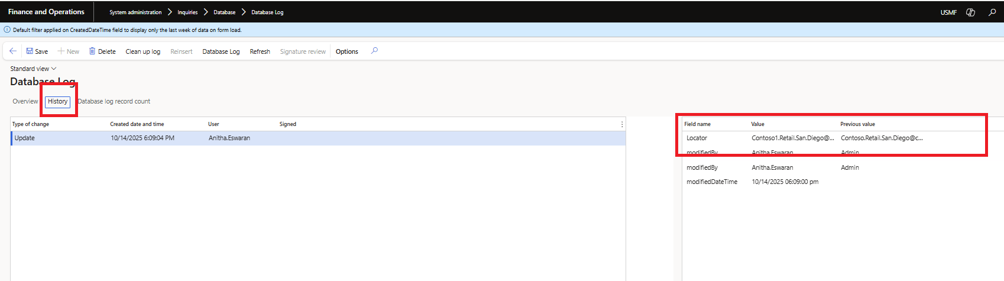This screenshot has width=1004, height=281.
Task: Select the History tab
Action: 58,102
